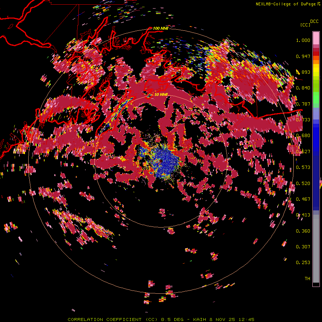Click the 8 NOV 25 12:45 timestamp
Viewport: 322px width, 322px height.
click(x=232, y=319)
